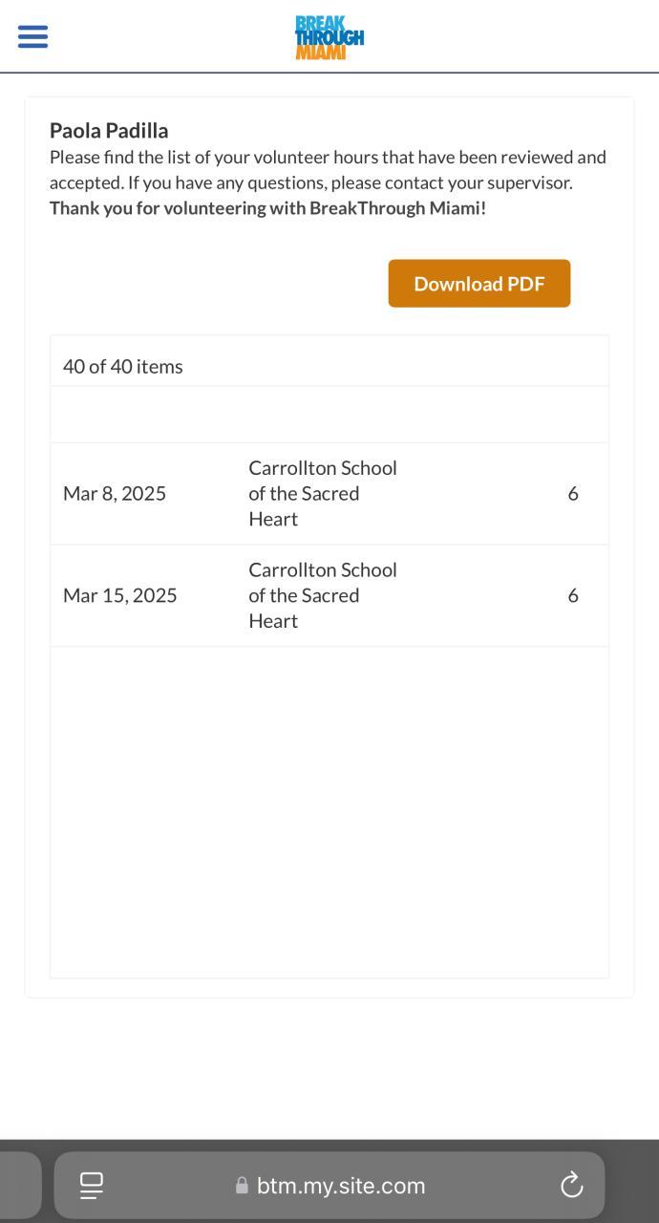Viewport: 659px width, 1223px height.
Task: Click the BreakThrough Miami logo
Action: click(329, 37)
